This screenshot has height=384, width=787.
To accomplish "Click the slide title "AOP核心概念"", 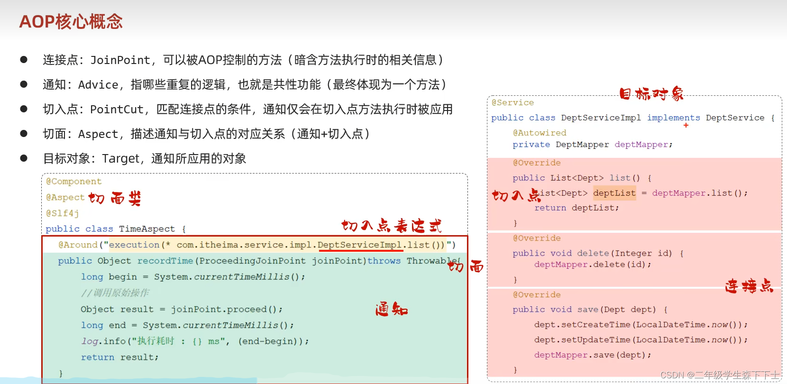I will click(x=71, y=22).
